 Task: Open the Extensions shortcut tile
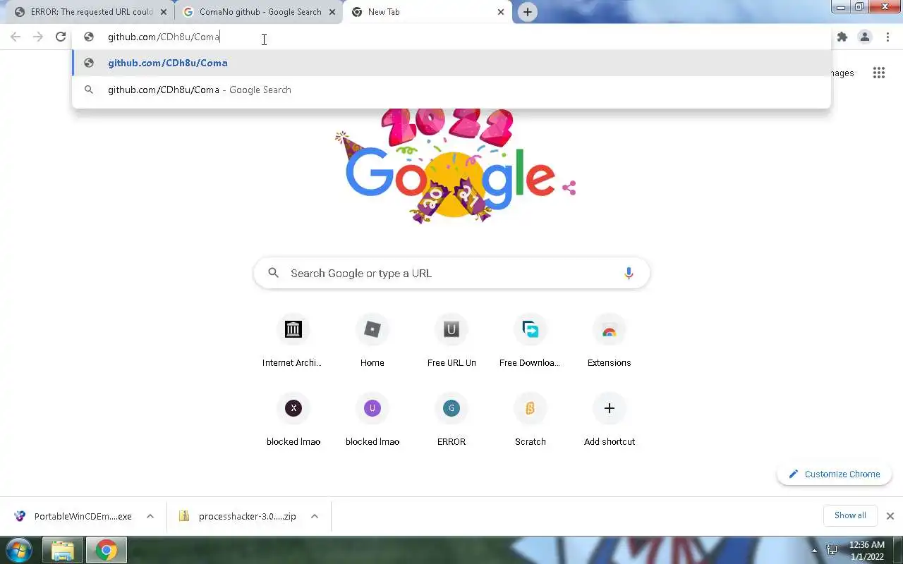click(x=610, y=342)
